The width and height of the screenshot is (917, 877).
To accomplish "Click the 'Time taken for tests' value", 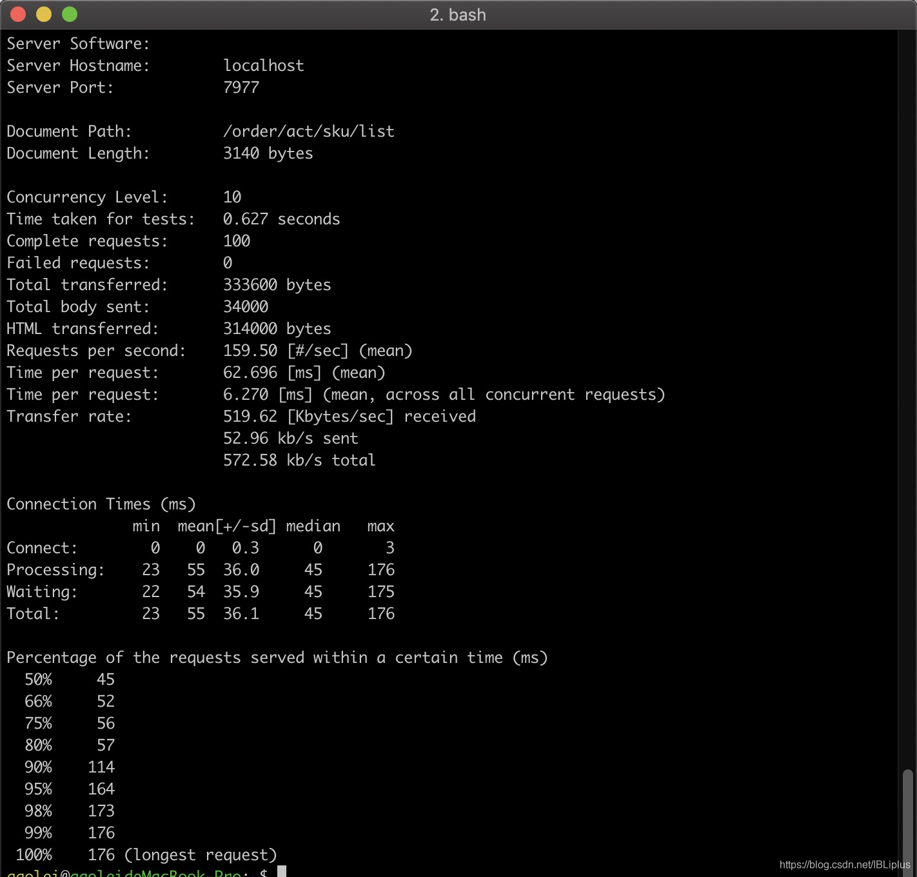I will point(281,219).
